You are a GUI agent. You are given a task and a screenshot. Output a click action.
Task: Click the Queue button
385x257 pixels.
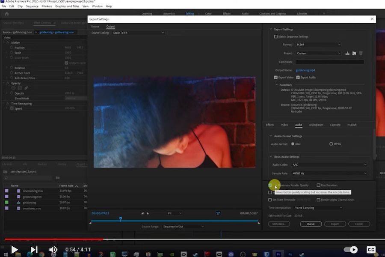pyautogui.click(x=311, y=224)
